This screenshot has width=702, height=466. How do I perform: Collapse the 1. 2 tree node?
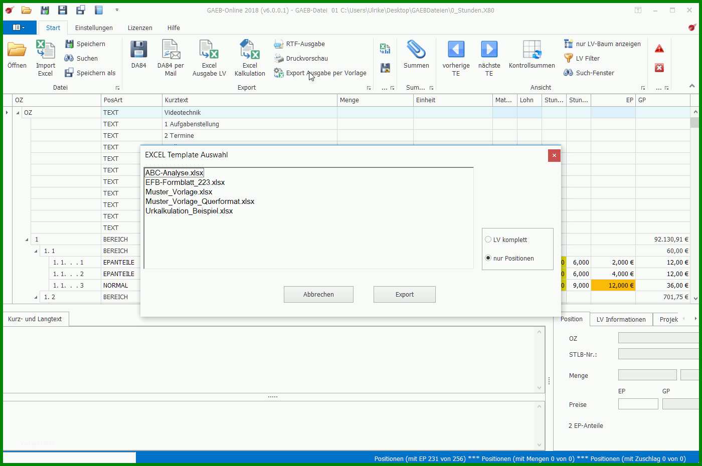point(36,297)
